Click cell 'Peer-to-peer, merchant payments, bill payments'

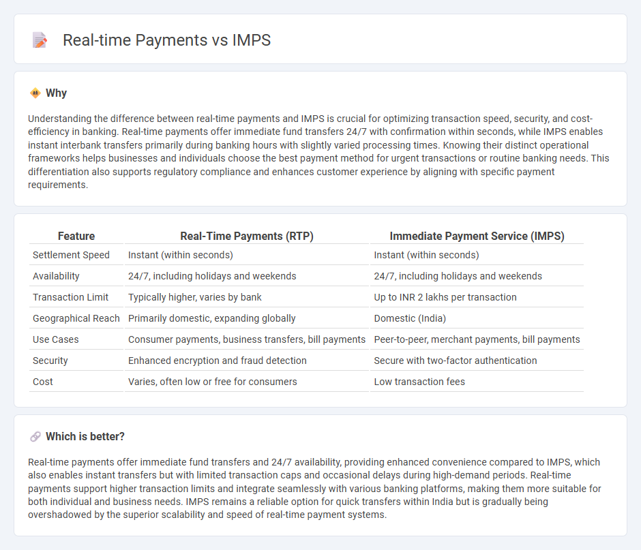477,339
